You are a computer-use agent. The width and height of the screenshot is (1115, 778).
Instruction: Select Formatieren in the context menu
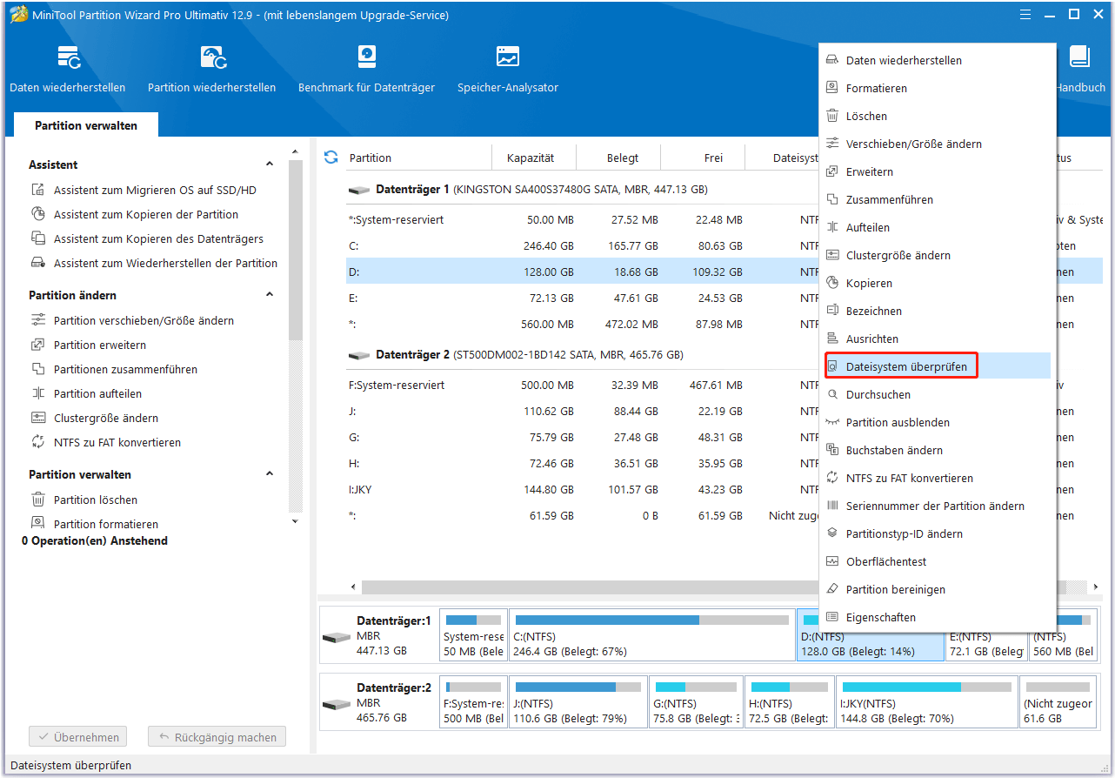pos(938,88)
